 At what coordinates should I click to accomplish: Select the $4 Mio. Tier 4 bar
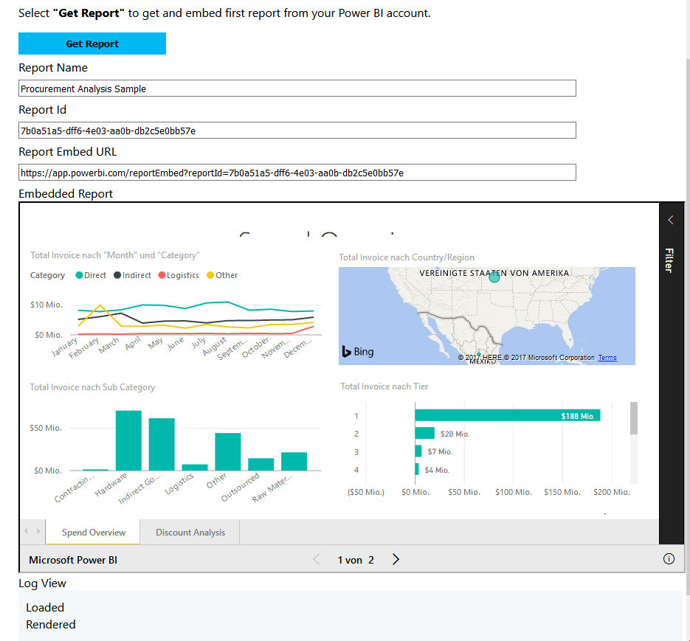pyautogui.click(x=417, y=469)
